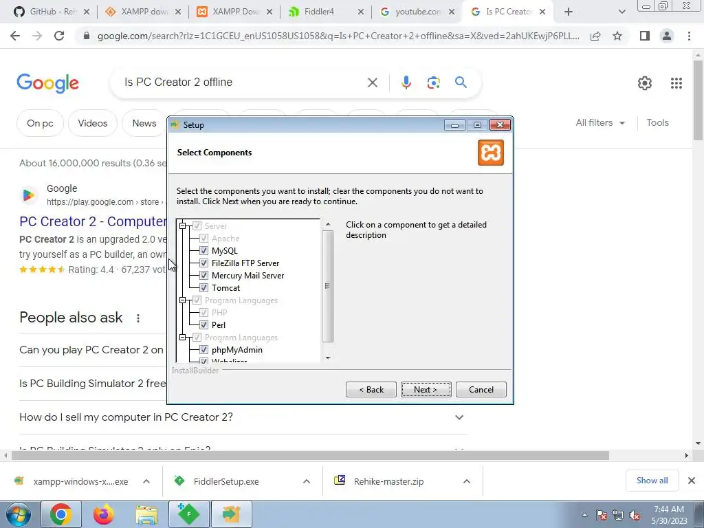Close the downloads bar

pyautogui.click(x=692, y=481)
